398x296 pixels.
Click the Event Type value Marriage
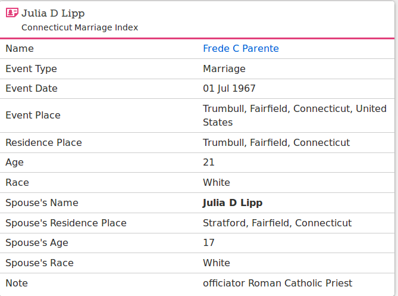[x=224, y=69]
